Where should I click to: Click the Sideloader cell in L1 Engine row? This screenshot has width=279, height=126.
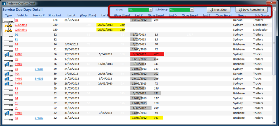pyautogui.click(x=260, y=25)
